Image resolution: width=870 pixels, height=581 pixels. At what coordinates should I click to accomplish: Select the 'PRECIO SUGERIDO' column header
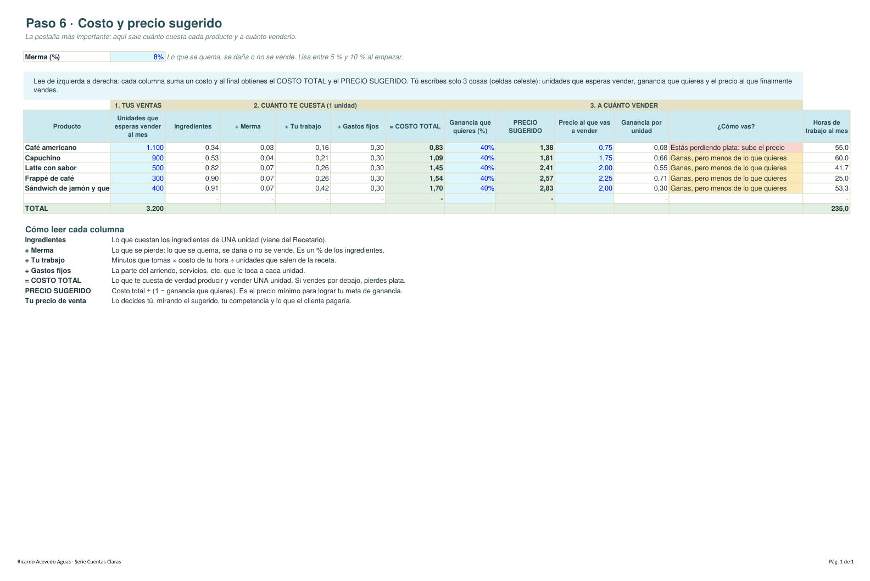click(525, 126)
